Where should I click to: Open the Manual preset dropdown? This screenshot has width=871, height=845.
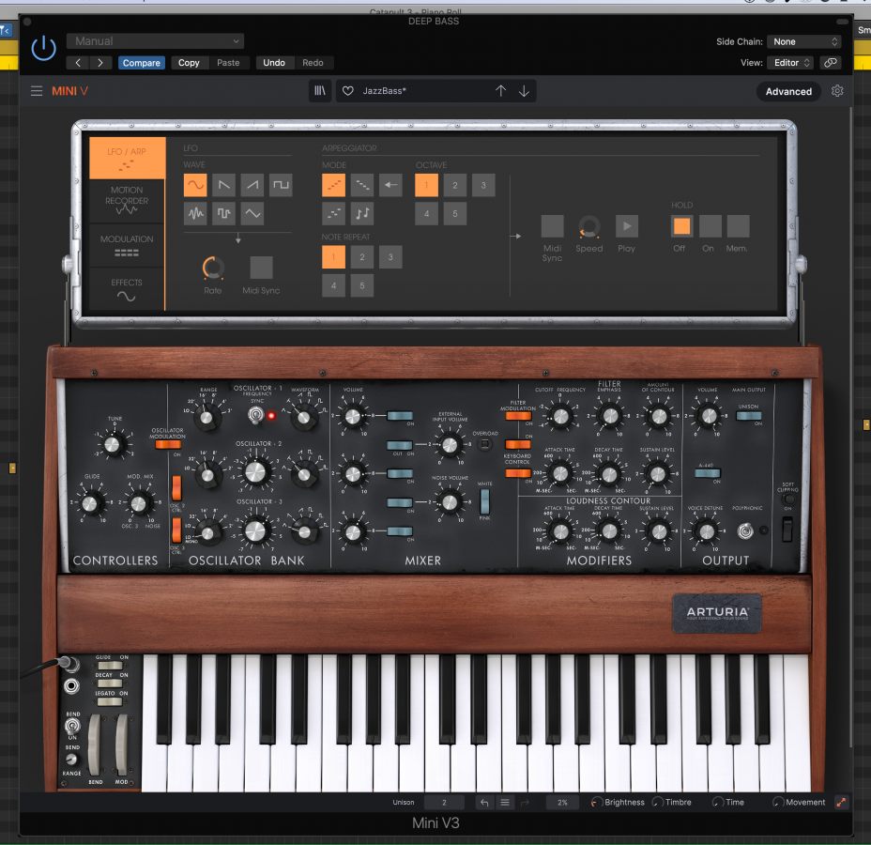(155, 41)
